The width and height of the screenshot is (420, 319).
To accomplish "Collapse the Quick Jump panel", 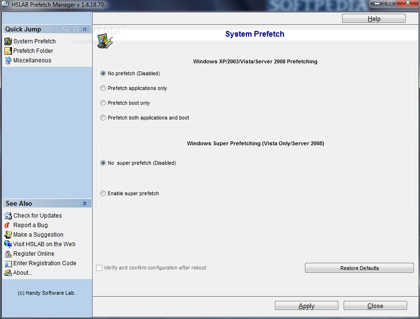I will click(84, 30).
